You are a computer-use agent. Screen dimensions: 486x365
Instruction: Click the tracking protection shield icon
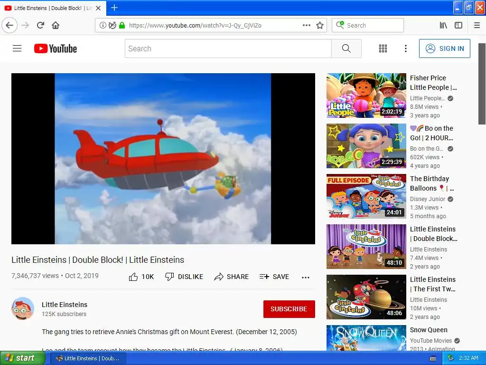click(112, 25)
